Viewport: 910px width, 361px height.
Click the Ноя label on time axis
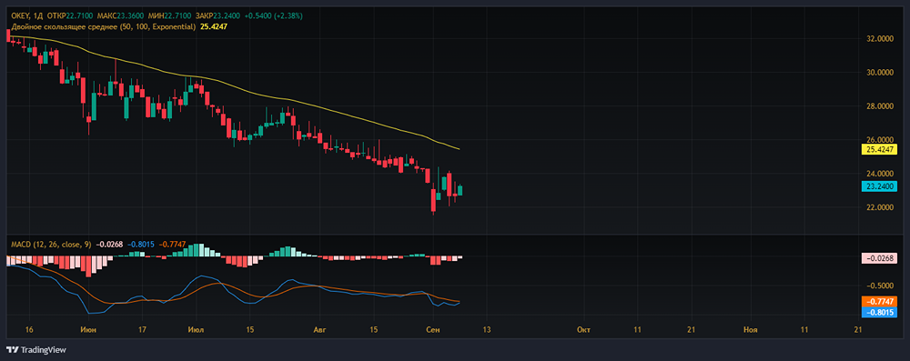[751, 330]
